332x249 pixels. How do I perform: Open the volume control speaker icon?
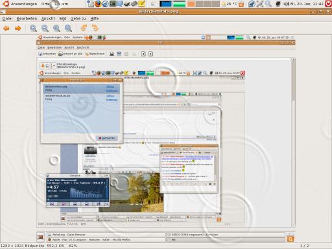point(287,4)
